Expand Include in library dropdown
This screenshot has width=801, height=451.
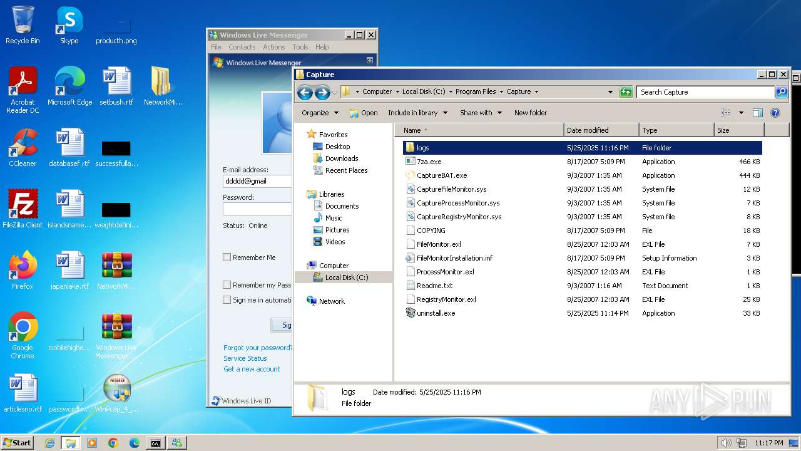pos(417,113)
